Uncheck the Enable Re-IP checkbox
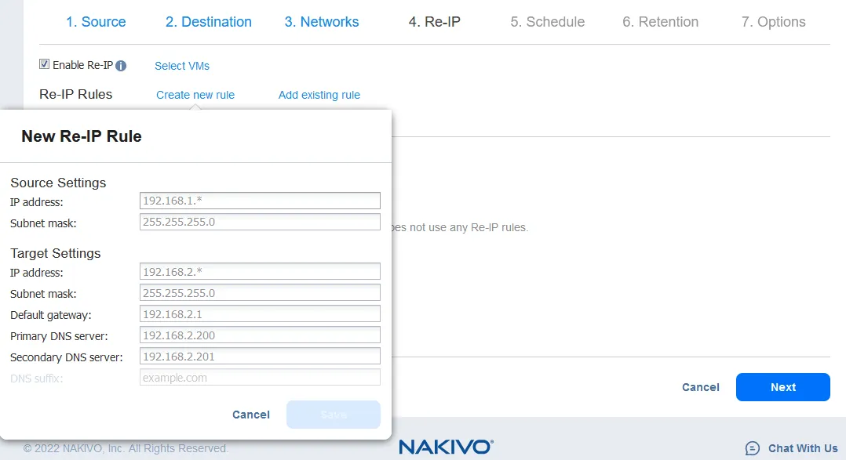The width and height of the screenshot is (846, 460). [45, 65]
